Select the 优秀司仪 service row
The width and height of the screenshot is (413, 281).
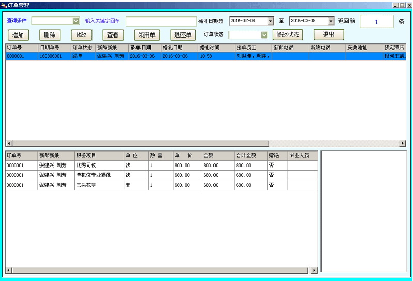click(x=161, y=166)
